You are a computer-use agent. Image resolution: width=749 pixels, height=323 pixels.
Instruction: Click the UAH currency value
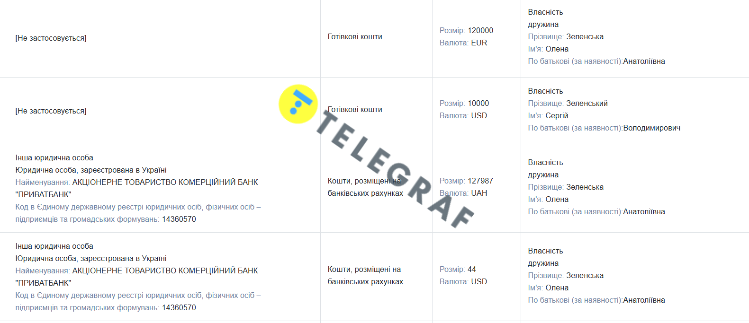click(x=478, y=193)
